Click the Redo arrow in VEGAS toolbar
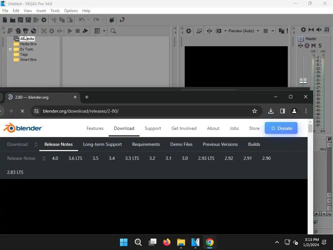The width and height of the screenshot is (333, 250). 96,20
